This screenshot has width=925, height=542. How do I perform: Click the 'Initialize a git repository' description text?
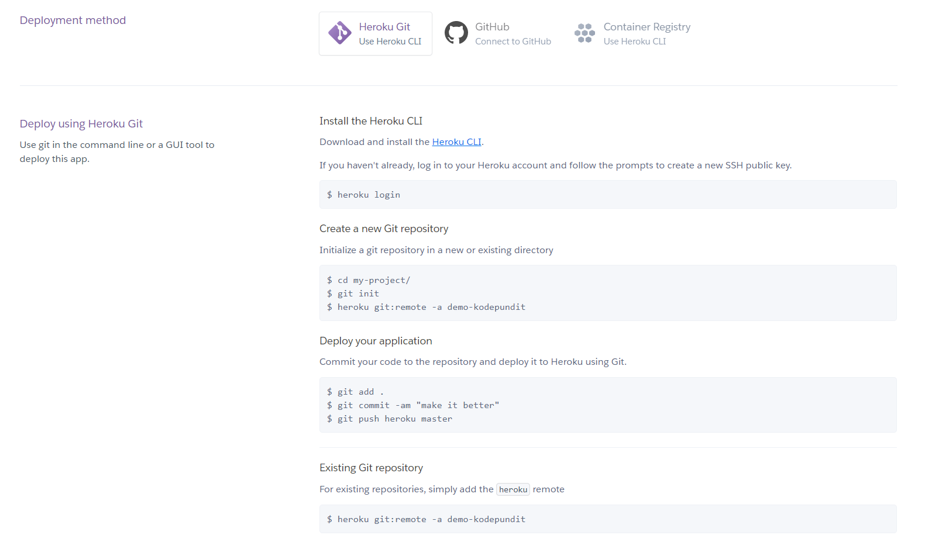(x=436, y=250)
